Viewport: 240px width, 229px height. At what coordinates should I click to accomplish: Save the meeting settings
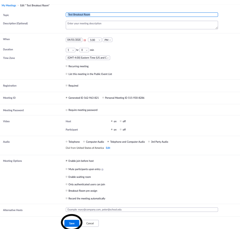[x=72, y=223]
